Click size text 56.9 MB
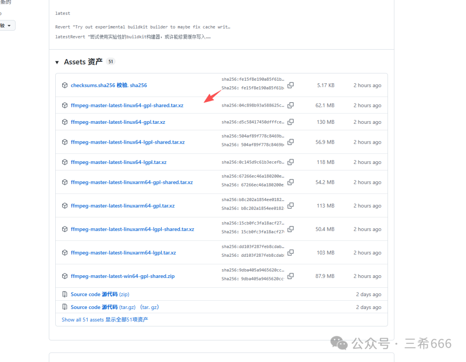Image resolution: width=466 pixels, height=362 pixels. click(325, 142)
